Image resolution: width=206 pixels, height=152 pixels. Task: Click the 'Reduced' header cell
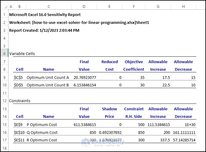click(110, 62)
